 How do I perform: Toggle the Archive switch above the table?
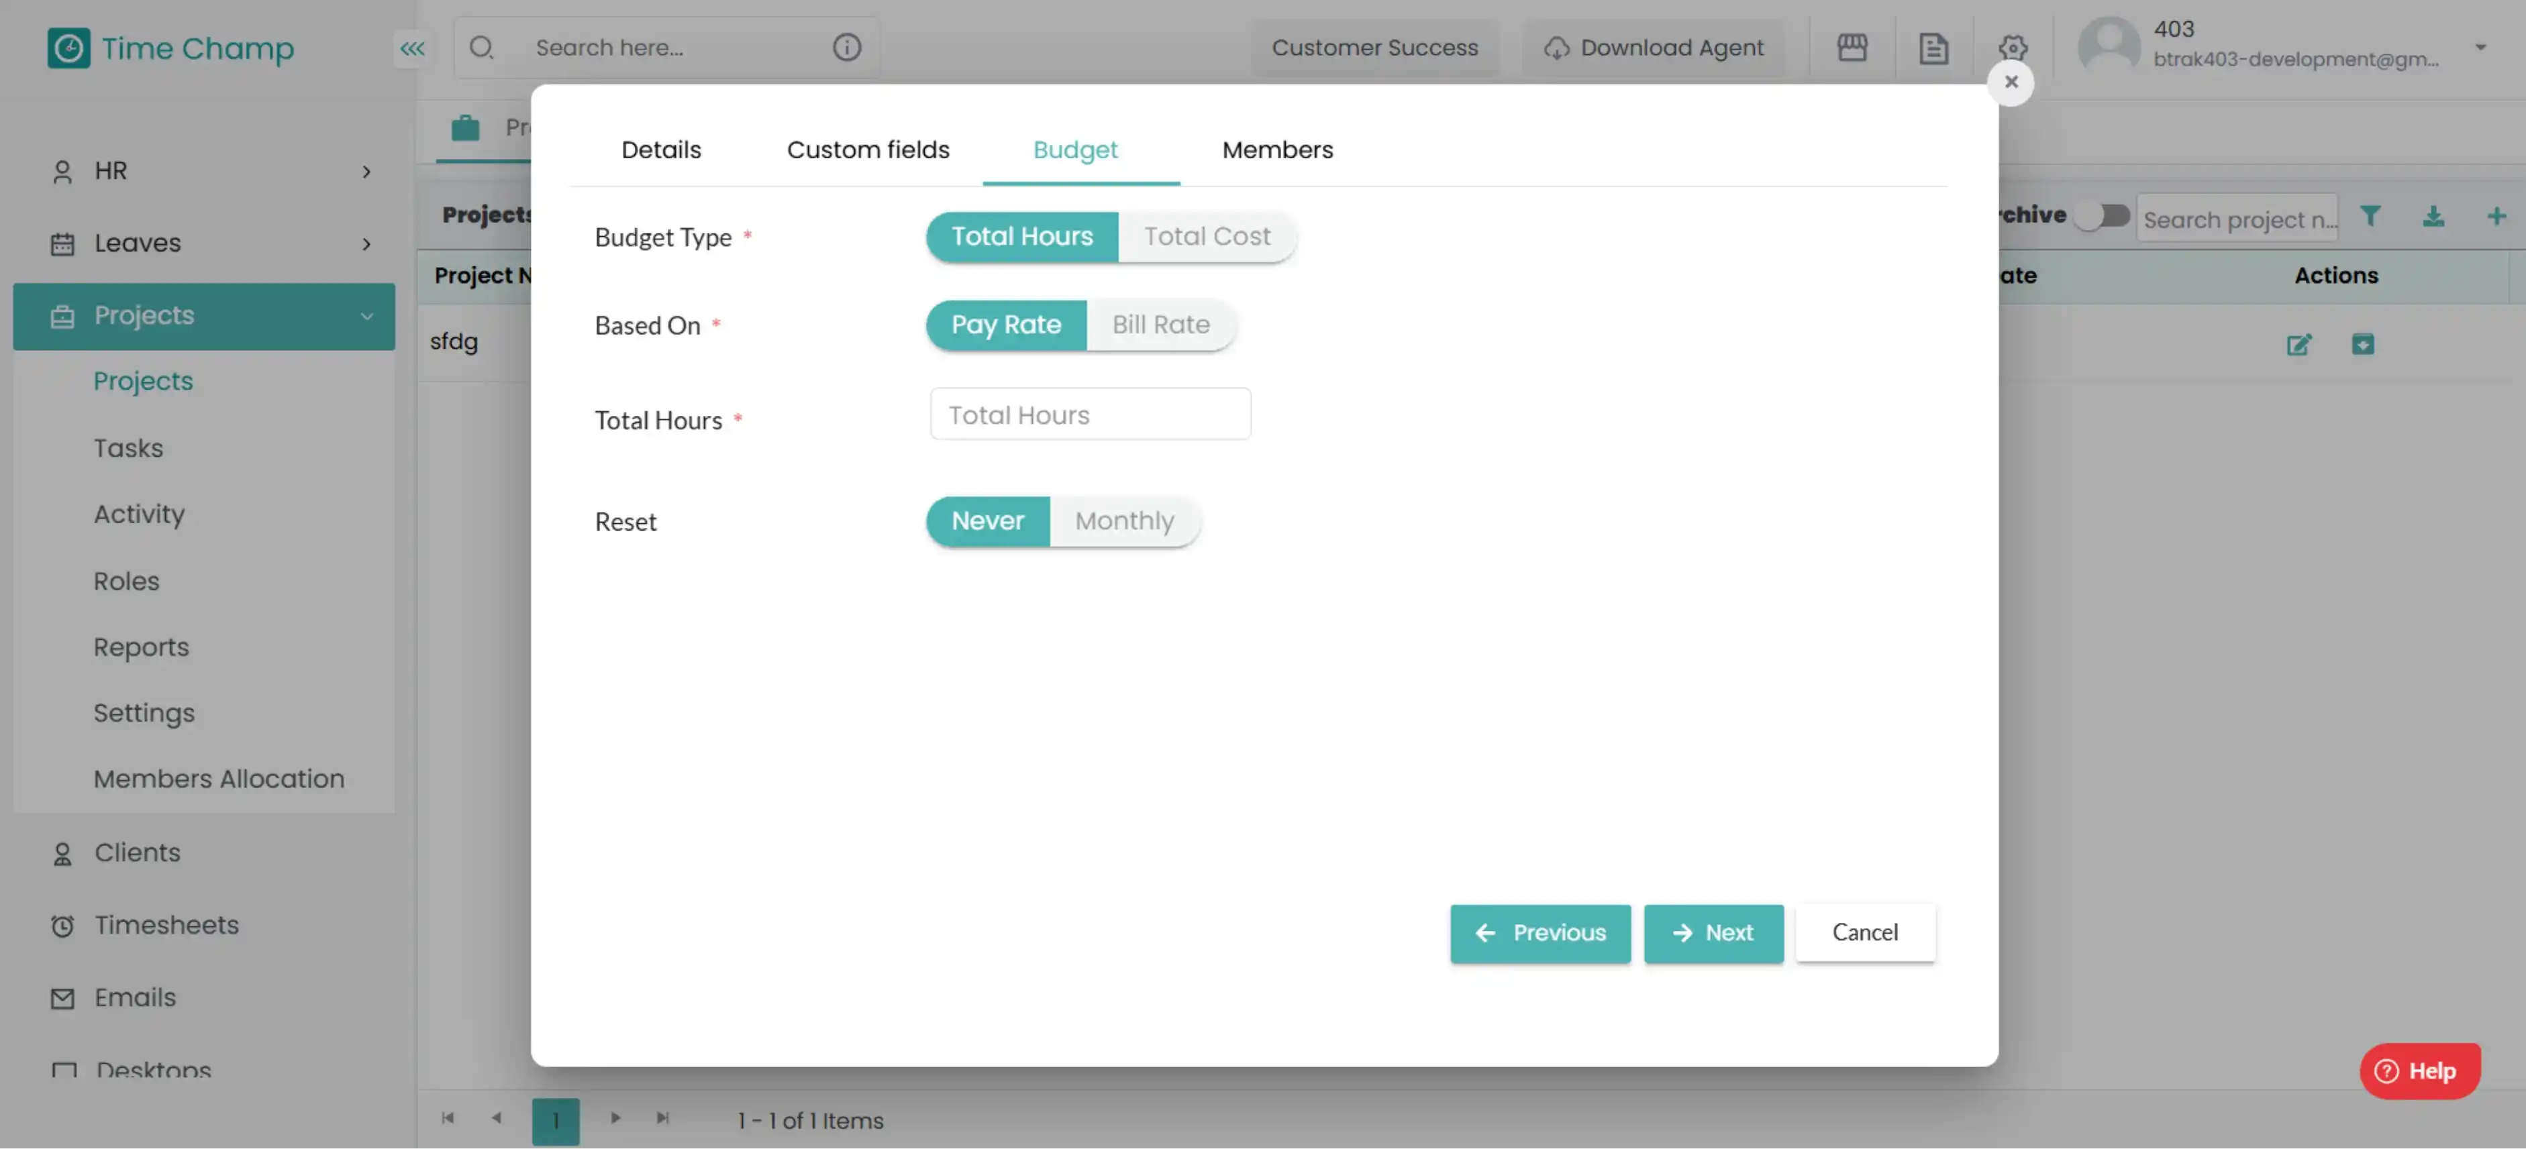point(2101,216)
